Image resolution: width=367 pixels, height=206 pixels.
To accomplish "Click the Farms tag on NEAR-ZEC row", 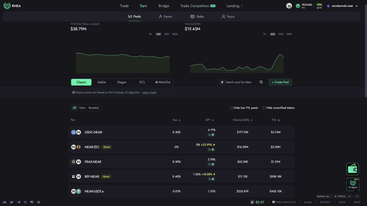I will click(106, 147).
